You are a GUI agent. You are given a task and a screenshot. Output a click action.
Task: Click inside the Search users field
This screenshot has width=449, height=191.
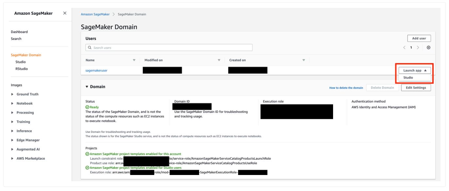[x=169, y=48]
